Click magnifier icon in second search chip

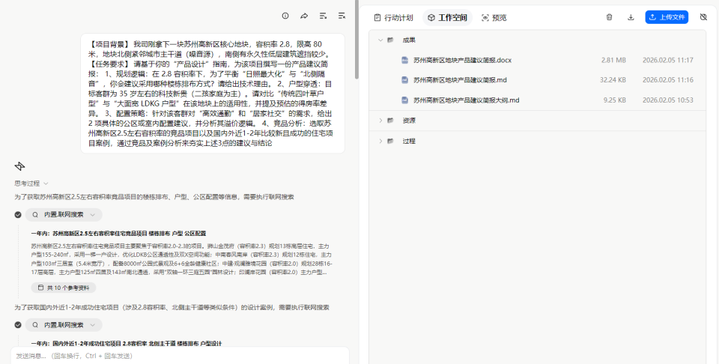(x=35, y=325)
